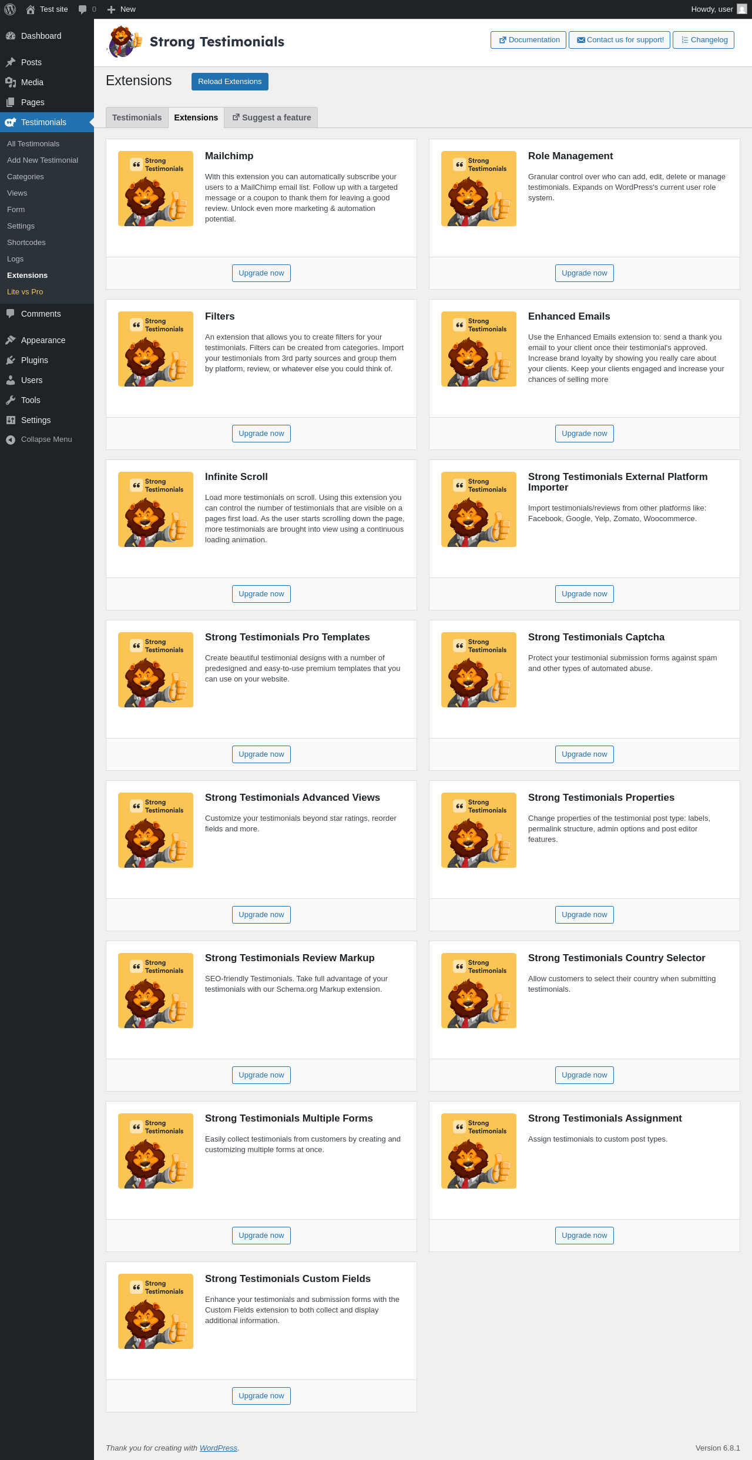Click Upgrade now for Country Selector

pos(585,1075)
